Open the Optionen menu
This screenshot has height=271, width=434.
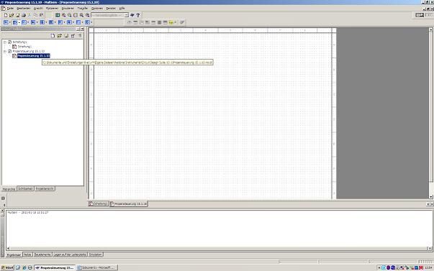click(97, 9)
